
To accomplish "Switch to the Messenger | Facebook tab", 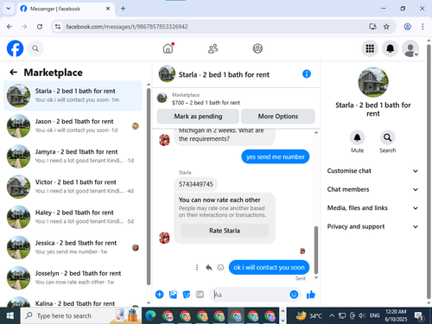I will [x=65, y=9].
